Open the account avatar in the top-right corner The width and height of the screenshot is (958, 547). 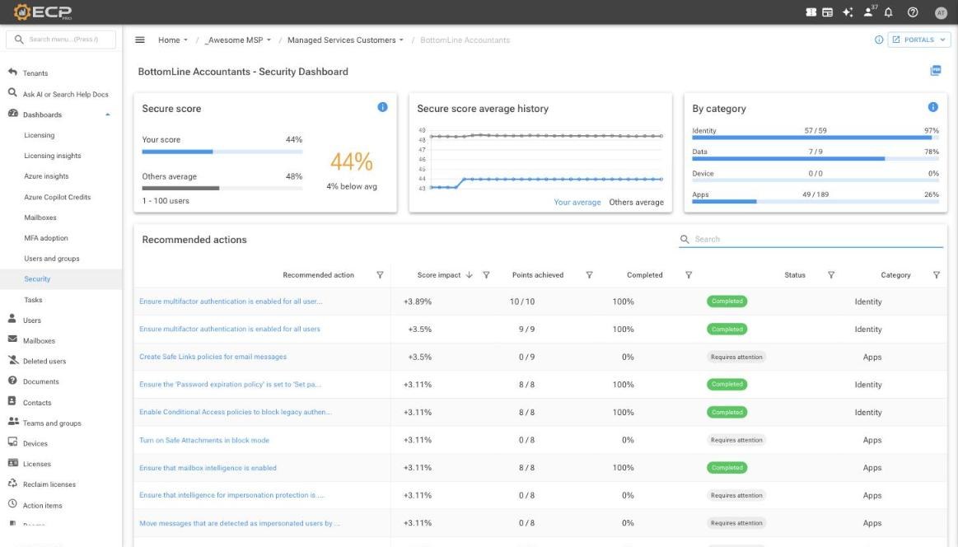[940, 12]
